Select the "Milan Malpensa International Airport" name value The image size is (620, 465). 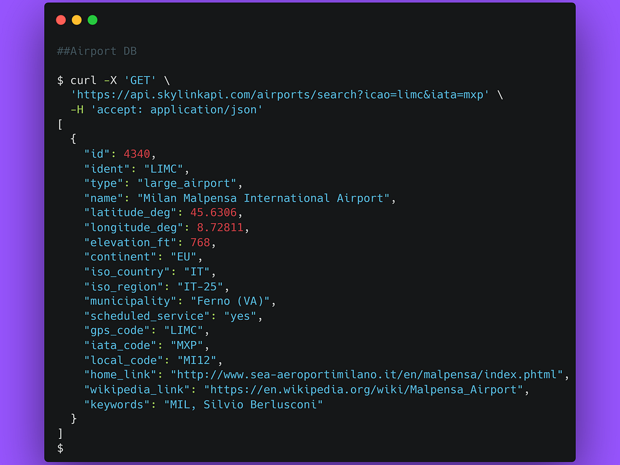[x=263, y=198]
